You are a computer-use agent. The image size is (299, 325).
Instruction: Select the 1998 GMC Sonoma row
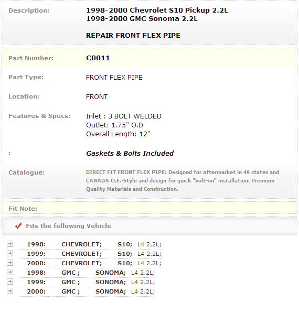point(86,273)
